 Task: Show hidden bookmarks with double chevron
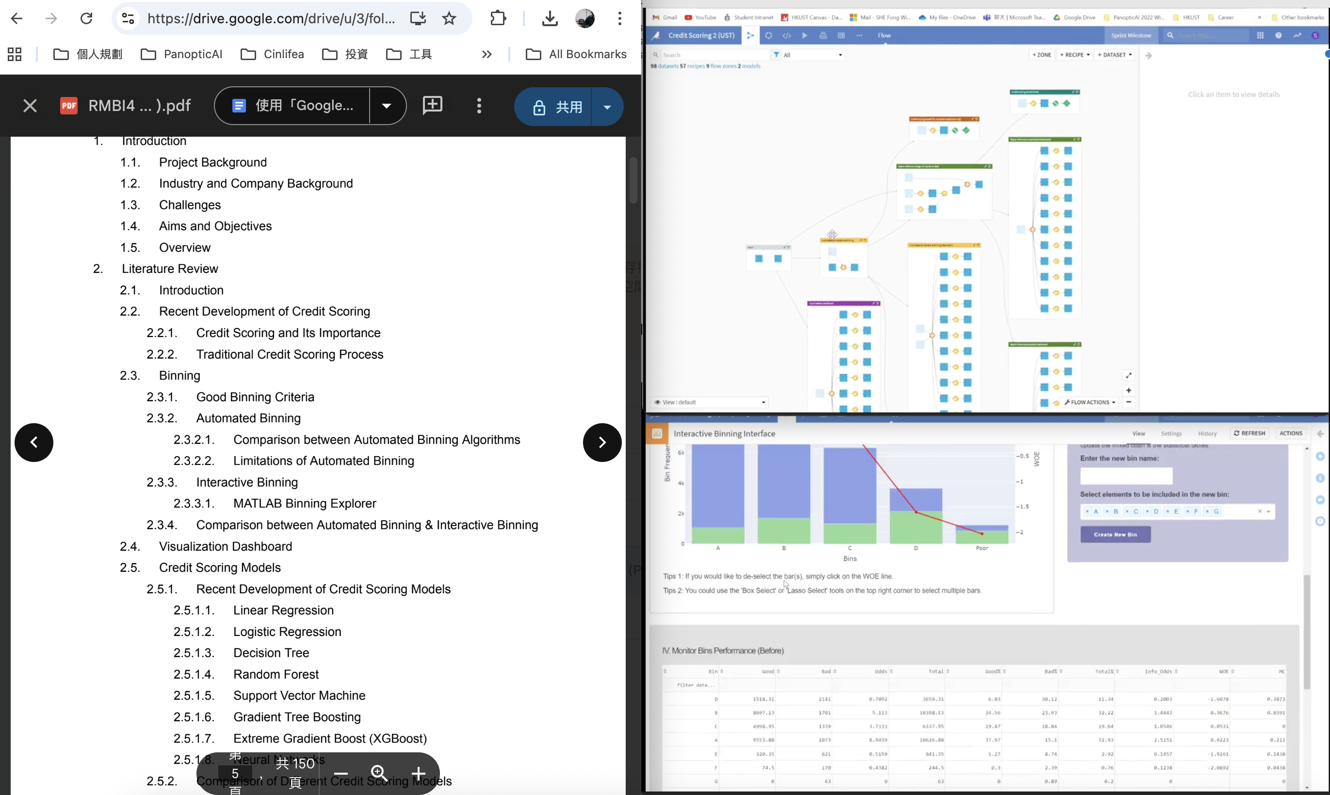(x=487, y=54)
